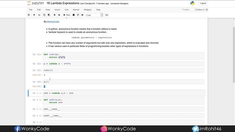Restart the kernel icon
The height and width of the screenshot is (132, 235).
click(x=78, y=15)
